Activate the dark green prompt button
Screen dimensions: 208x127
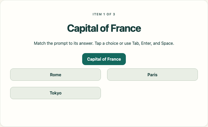pyautogui.click(x=104, y=59)
